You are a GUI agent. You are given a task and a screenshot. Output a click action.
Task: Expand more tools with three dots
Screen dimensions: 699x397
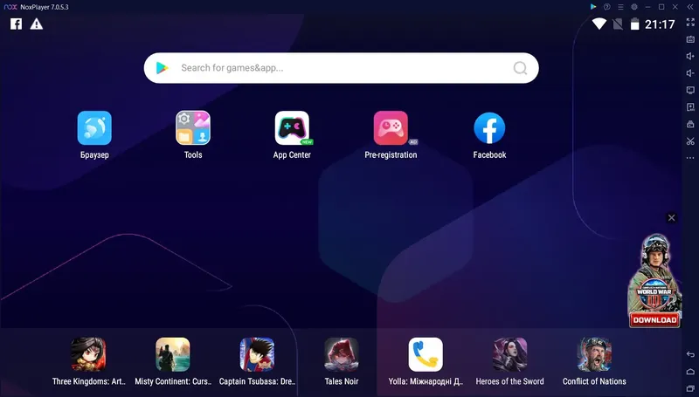pos(690,158)
